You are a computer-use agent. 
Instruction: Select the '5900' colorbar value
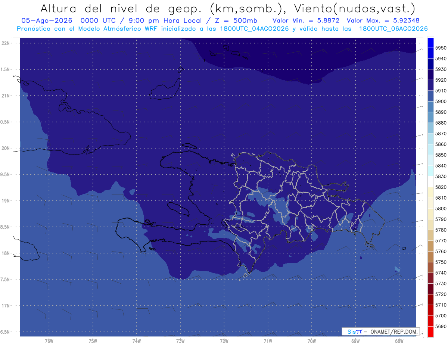coord(441,101)
